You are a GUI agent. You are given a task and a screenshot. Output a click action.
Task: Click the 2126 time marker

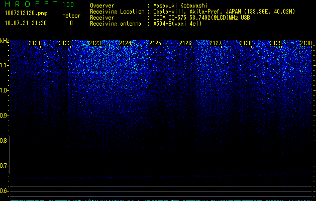185,43
